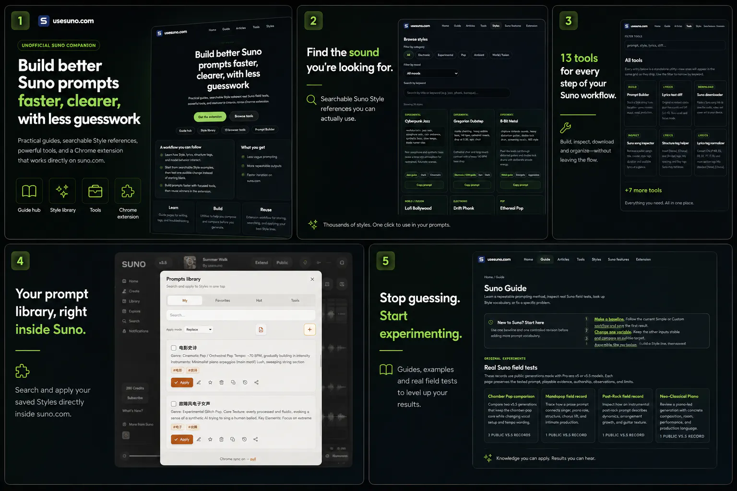Switch to the Favorites tab in Prompts library

point(223,301)
